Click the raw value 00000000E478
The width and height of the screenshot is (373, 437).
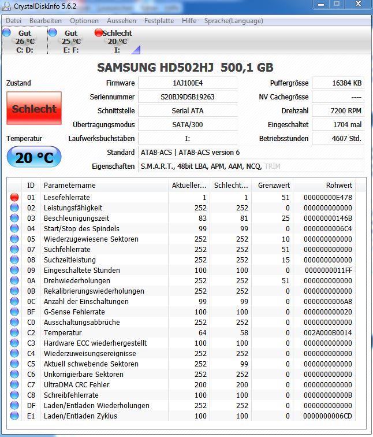tap(328, 197)
